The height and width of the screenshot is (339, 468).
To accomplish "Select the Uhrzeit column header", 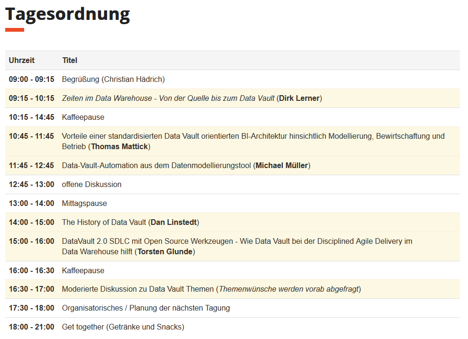I will click(x=21, y=60).
